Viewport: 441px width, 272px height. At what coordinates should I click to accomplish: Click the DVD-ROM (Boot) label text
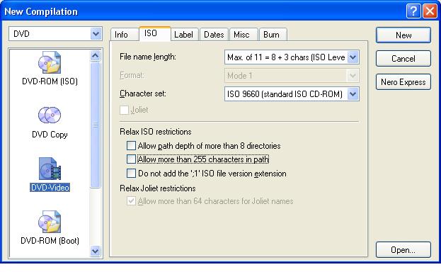pos(50,241)
